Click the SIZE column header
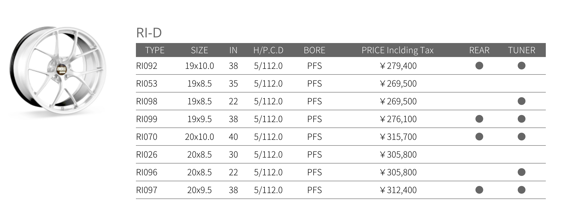 [x=199, y=50]
